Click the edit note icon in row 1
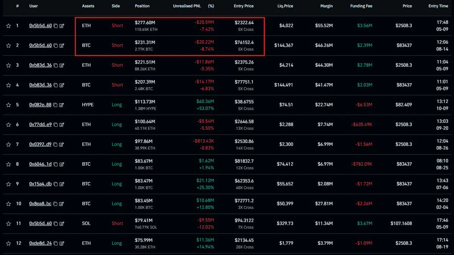This screenshot has width=454, height=255. tap(62, 26)
